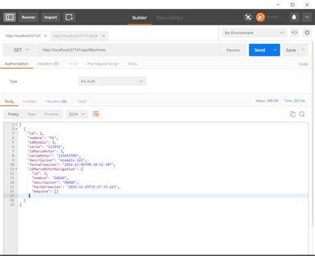Viewport: 315px width, 256px height.
Task: Add a new request tab
Action: pos(104,36)
